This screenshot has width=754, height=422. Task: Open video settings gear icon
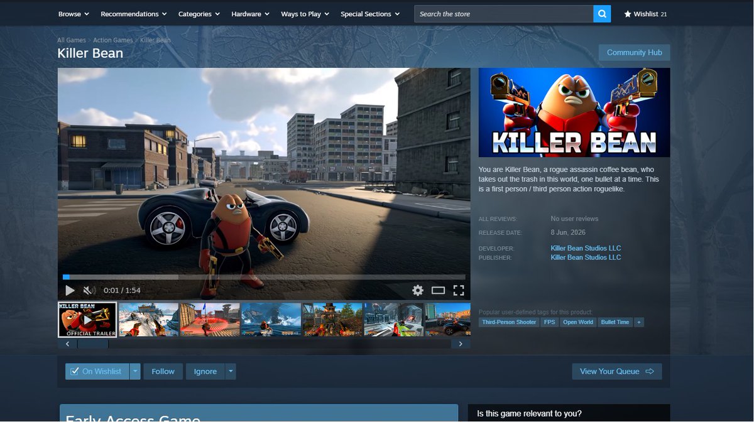click(x=418, y=290)
